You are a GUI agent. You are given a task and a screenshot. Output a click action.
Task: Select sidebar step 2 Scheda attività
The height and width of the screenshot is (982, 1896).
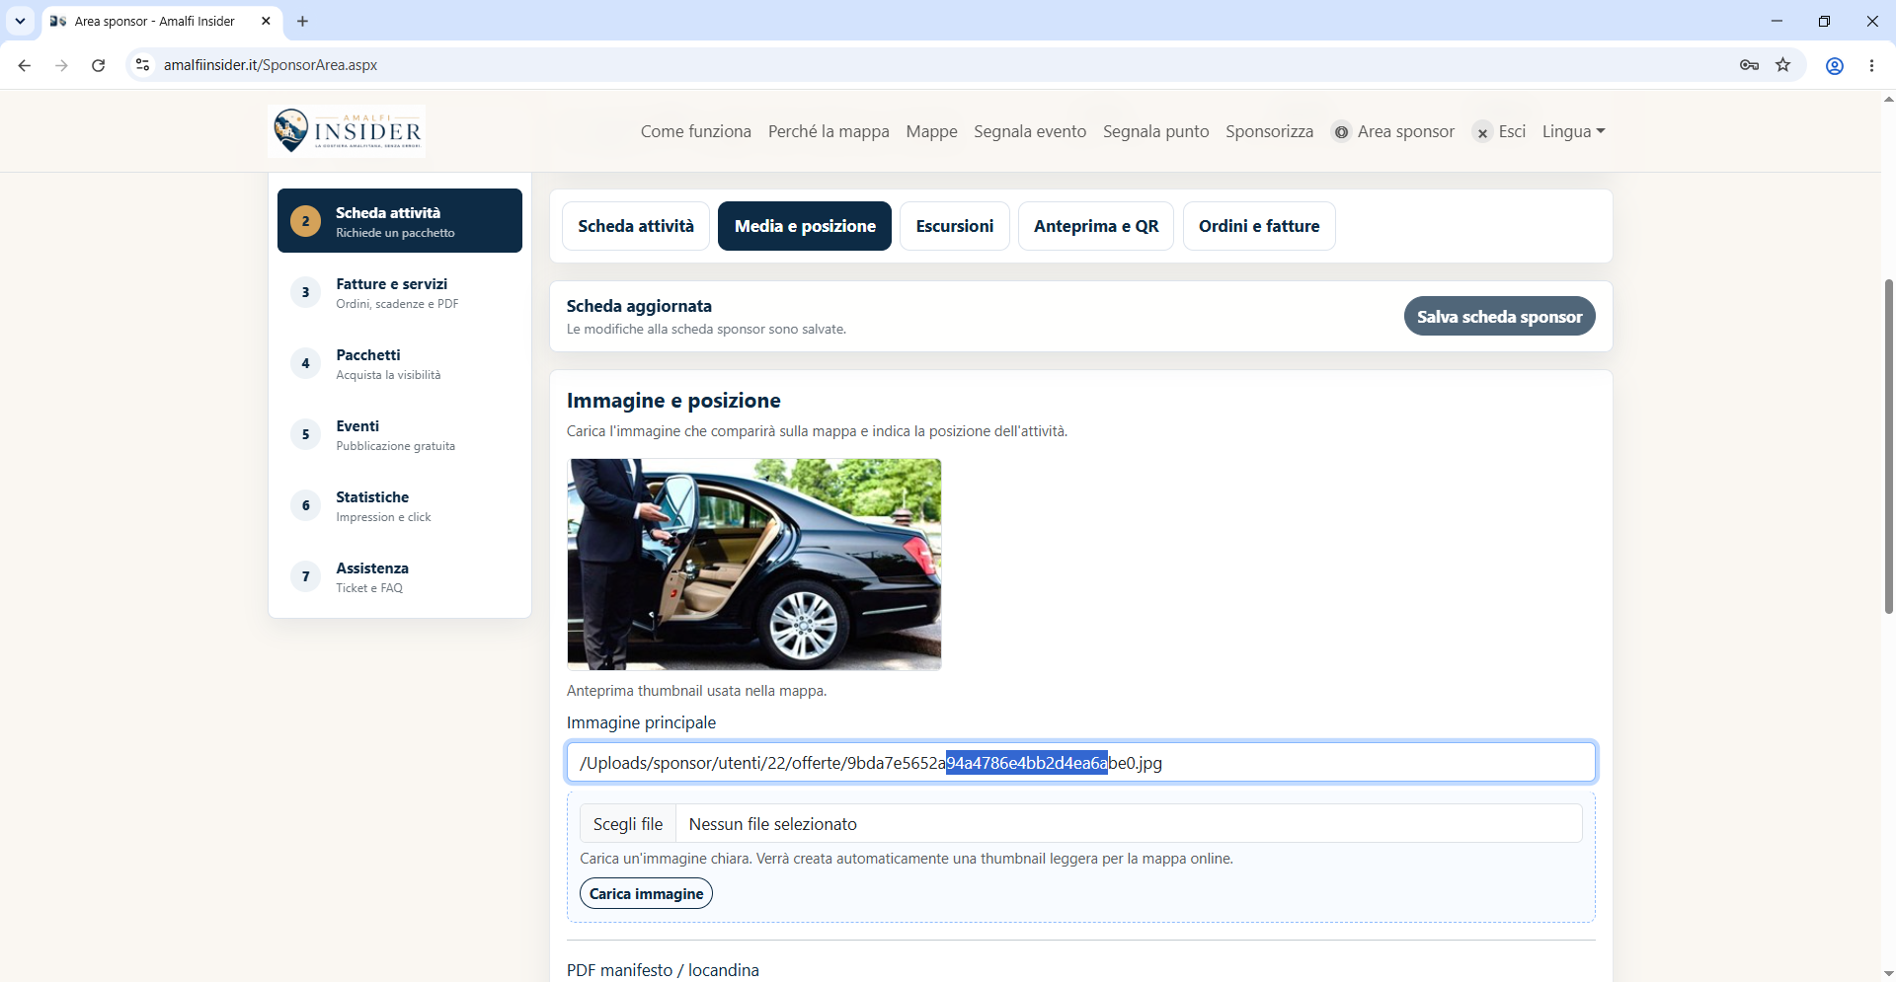click(400, 221)
